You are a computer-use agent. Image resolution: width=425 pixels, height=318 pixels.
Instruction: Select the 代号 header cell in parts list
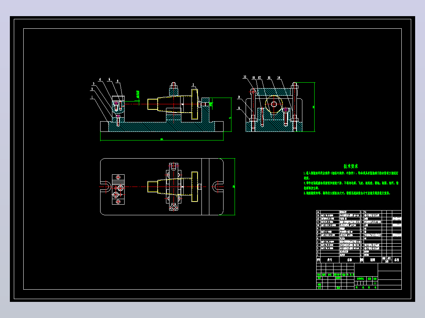click(x=330, y=260)
